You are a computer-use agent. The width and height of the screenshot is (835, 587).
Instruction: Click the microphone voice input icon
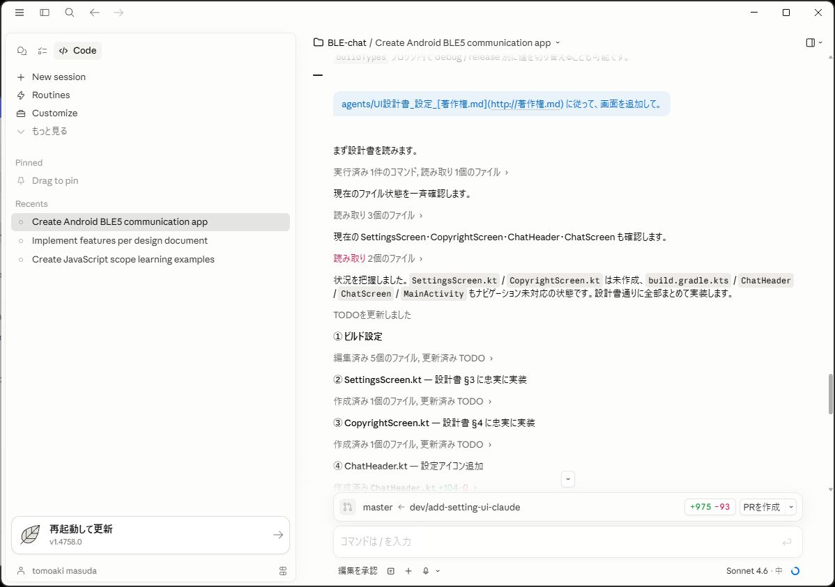425,571
